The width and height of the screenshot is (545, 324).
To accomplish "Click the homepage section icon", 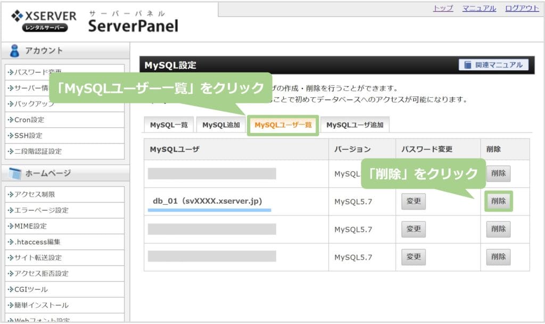I will pos(15,173).
